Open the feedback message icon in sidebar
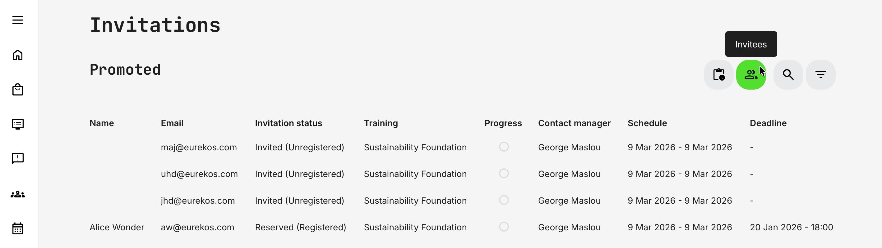Image resolution: width=882 pixels, height=248 pixels. click(18, 158)
